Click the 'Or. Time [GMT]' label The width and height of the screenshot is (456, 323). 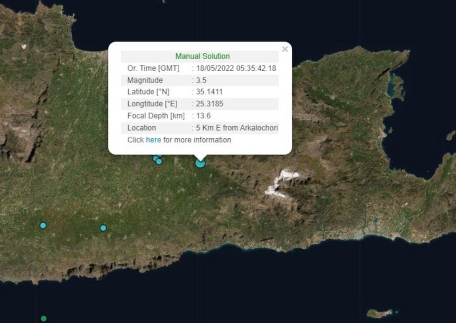pyautogui.click(x=153, y=68)
